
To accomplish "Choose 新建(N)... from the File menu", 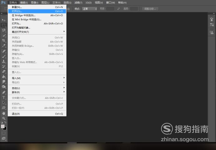I will pos(37,7).
